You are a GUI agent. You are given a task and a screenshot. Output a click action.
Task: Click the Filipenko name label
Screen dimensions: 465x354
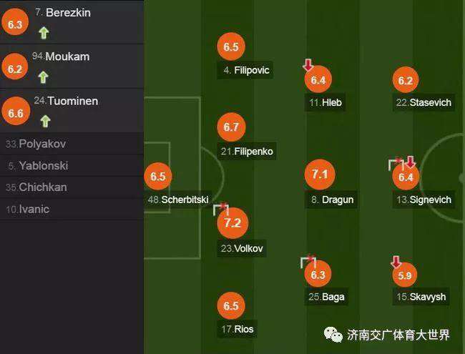tap(247, 152)
